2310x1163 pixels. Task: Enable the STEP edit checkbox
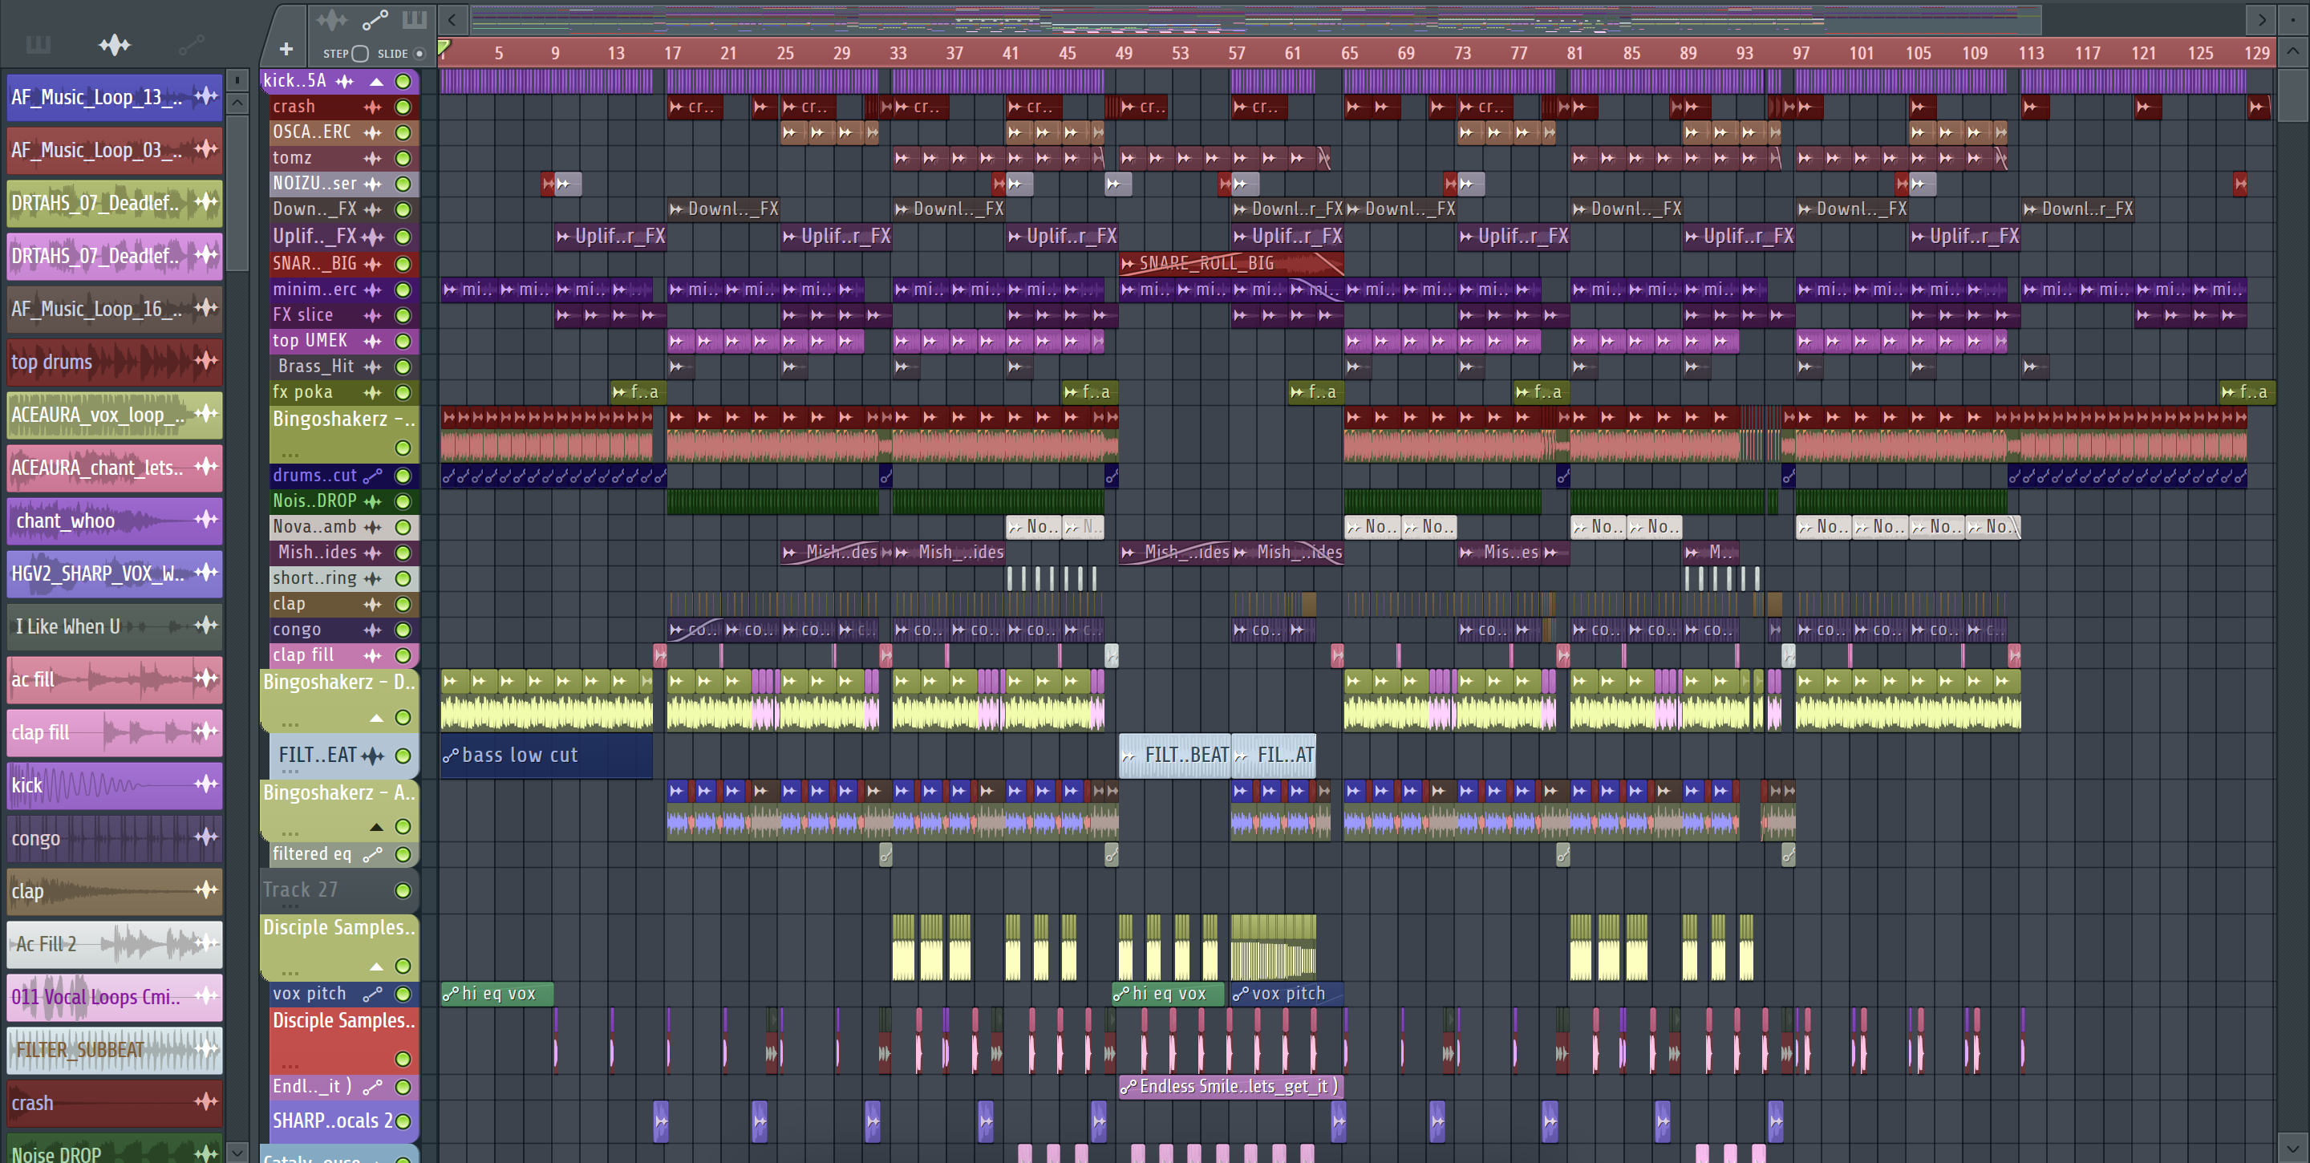(x=360, y=54)
